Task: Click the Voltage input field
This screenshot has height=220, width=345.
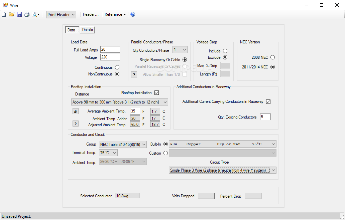Action: 110,57
